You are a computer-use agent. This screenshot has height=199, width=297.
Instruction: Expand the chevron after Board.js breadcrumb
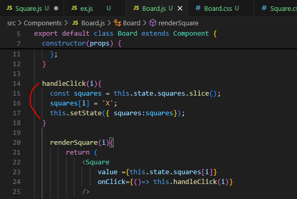109,23
